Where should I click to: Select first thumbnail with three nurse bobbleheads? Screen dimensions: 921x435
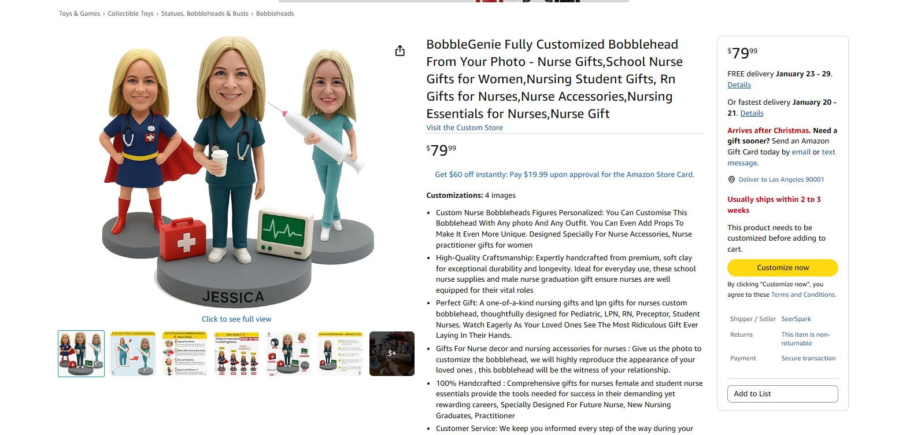pos(82,353)
